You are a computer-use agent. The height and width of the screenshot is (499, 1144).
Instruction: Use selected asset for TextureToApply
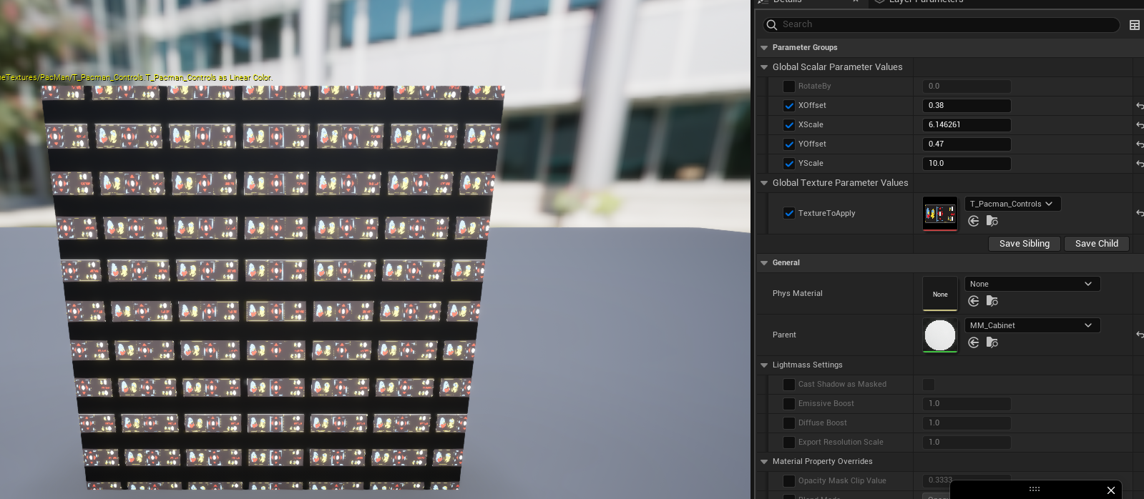(974, 221)
